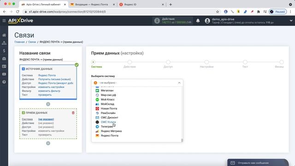
Task: Close the Яндекс ID browser tab
Action: [x=163, y=4]
